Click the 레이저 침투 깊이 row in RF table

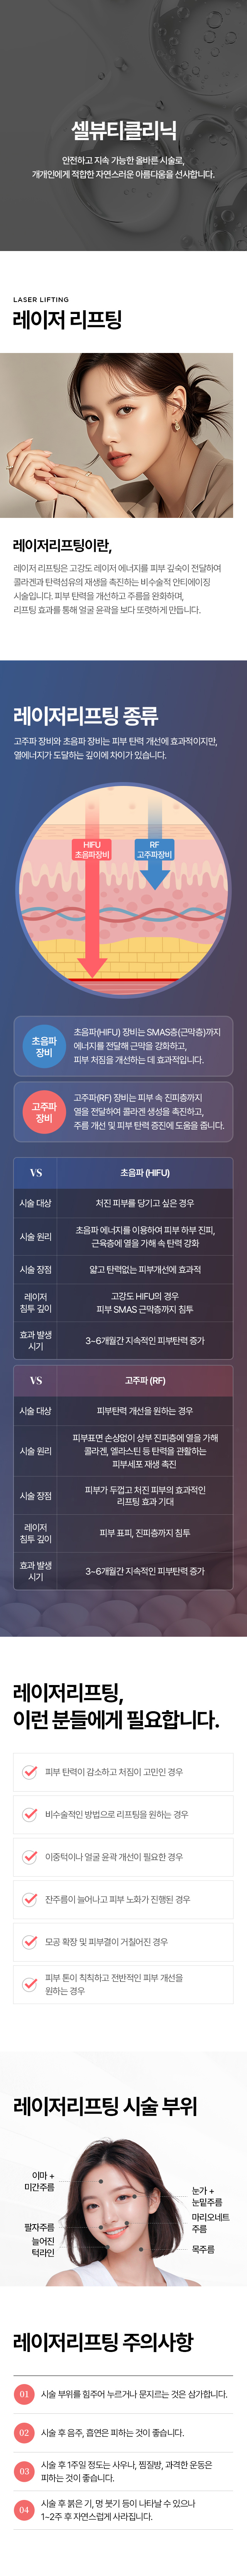(123, 1532)
